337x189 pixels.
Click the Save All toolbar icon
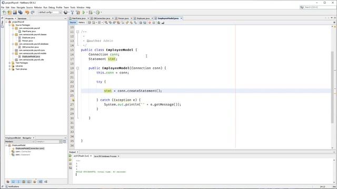21,13
